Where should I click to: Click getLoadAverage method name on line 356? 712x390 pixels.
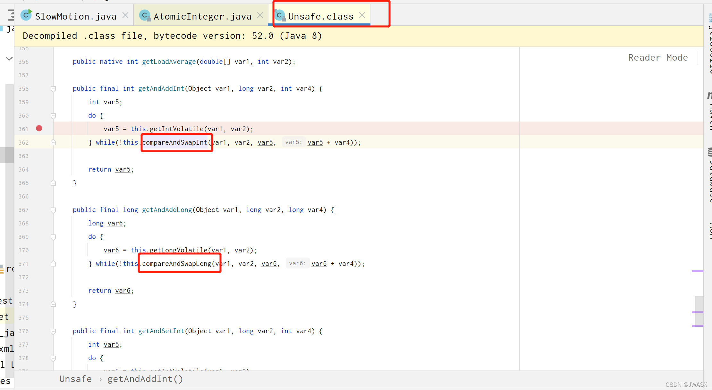(x=169, y=61)
